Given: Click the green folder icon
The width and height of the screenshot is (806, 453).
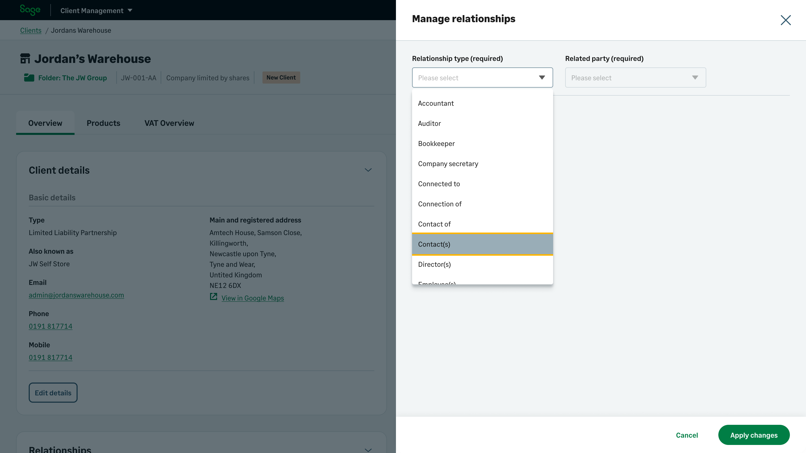Looking at the screenshot, I should pos(29,78).
